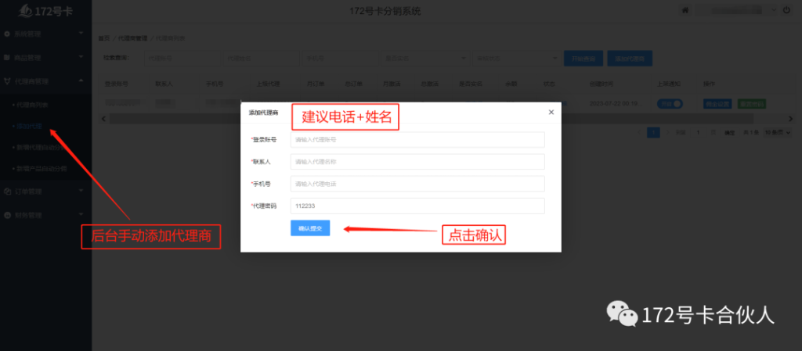802x351 pixels.
Task: Click the 手机号 input in dialog
Action: [417, 184]
